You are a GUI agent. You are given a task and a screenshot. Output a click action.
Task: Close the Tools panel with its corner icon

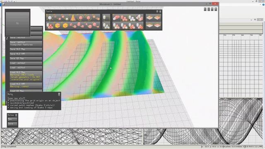pos(160,12)
